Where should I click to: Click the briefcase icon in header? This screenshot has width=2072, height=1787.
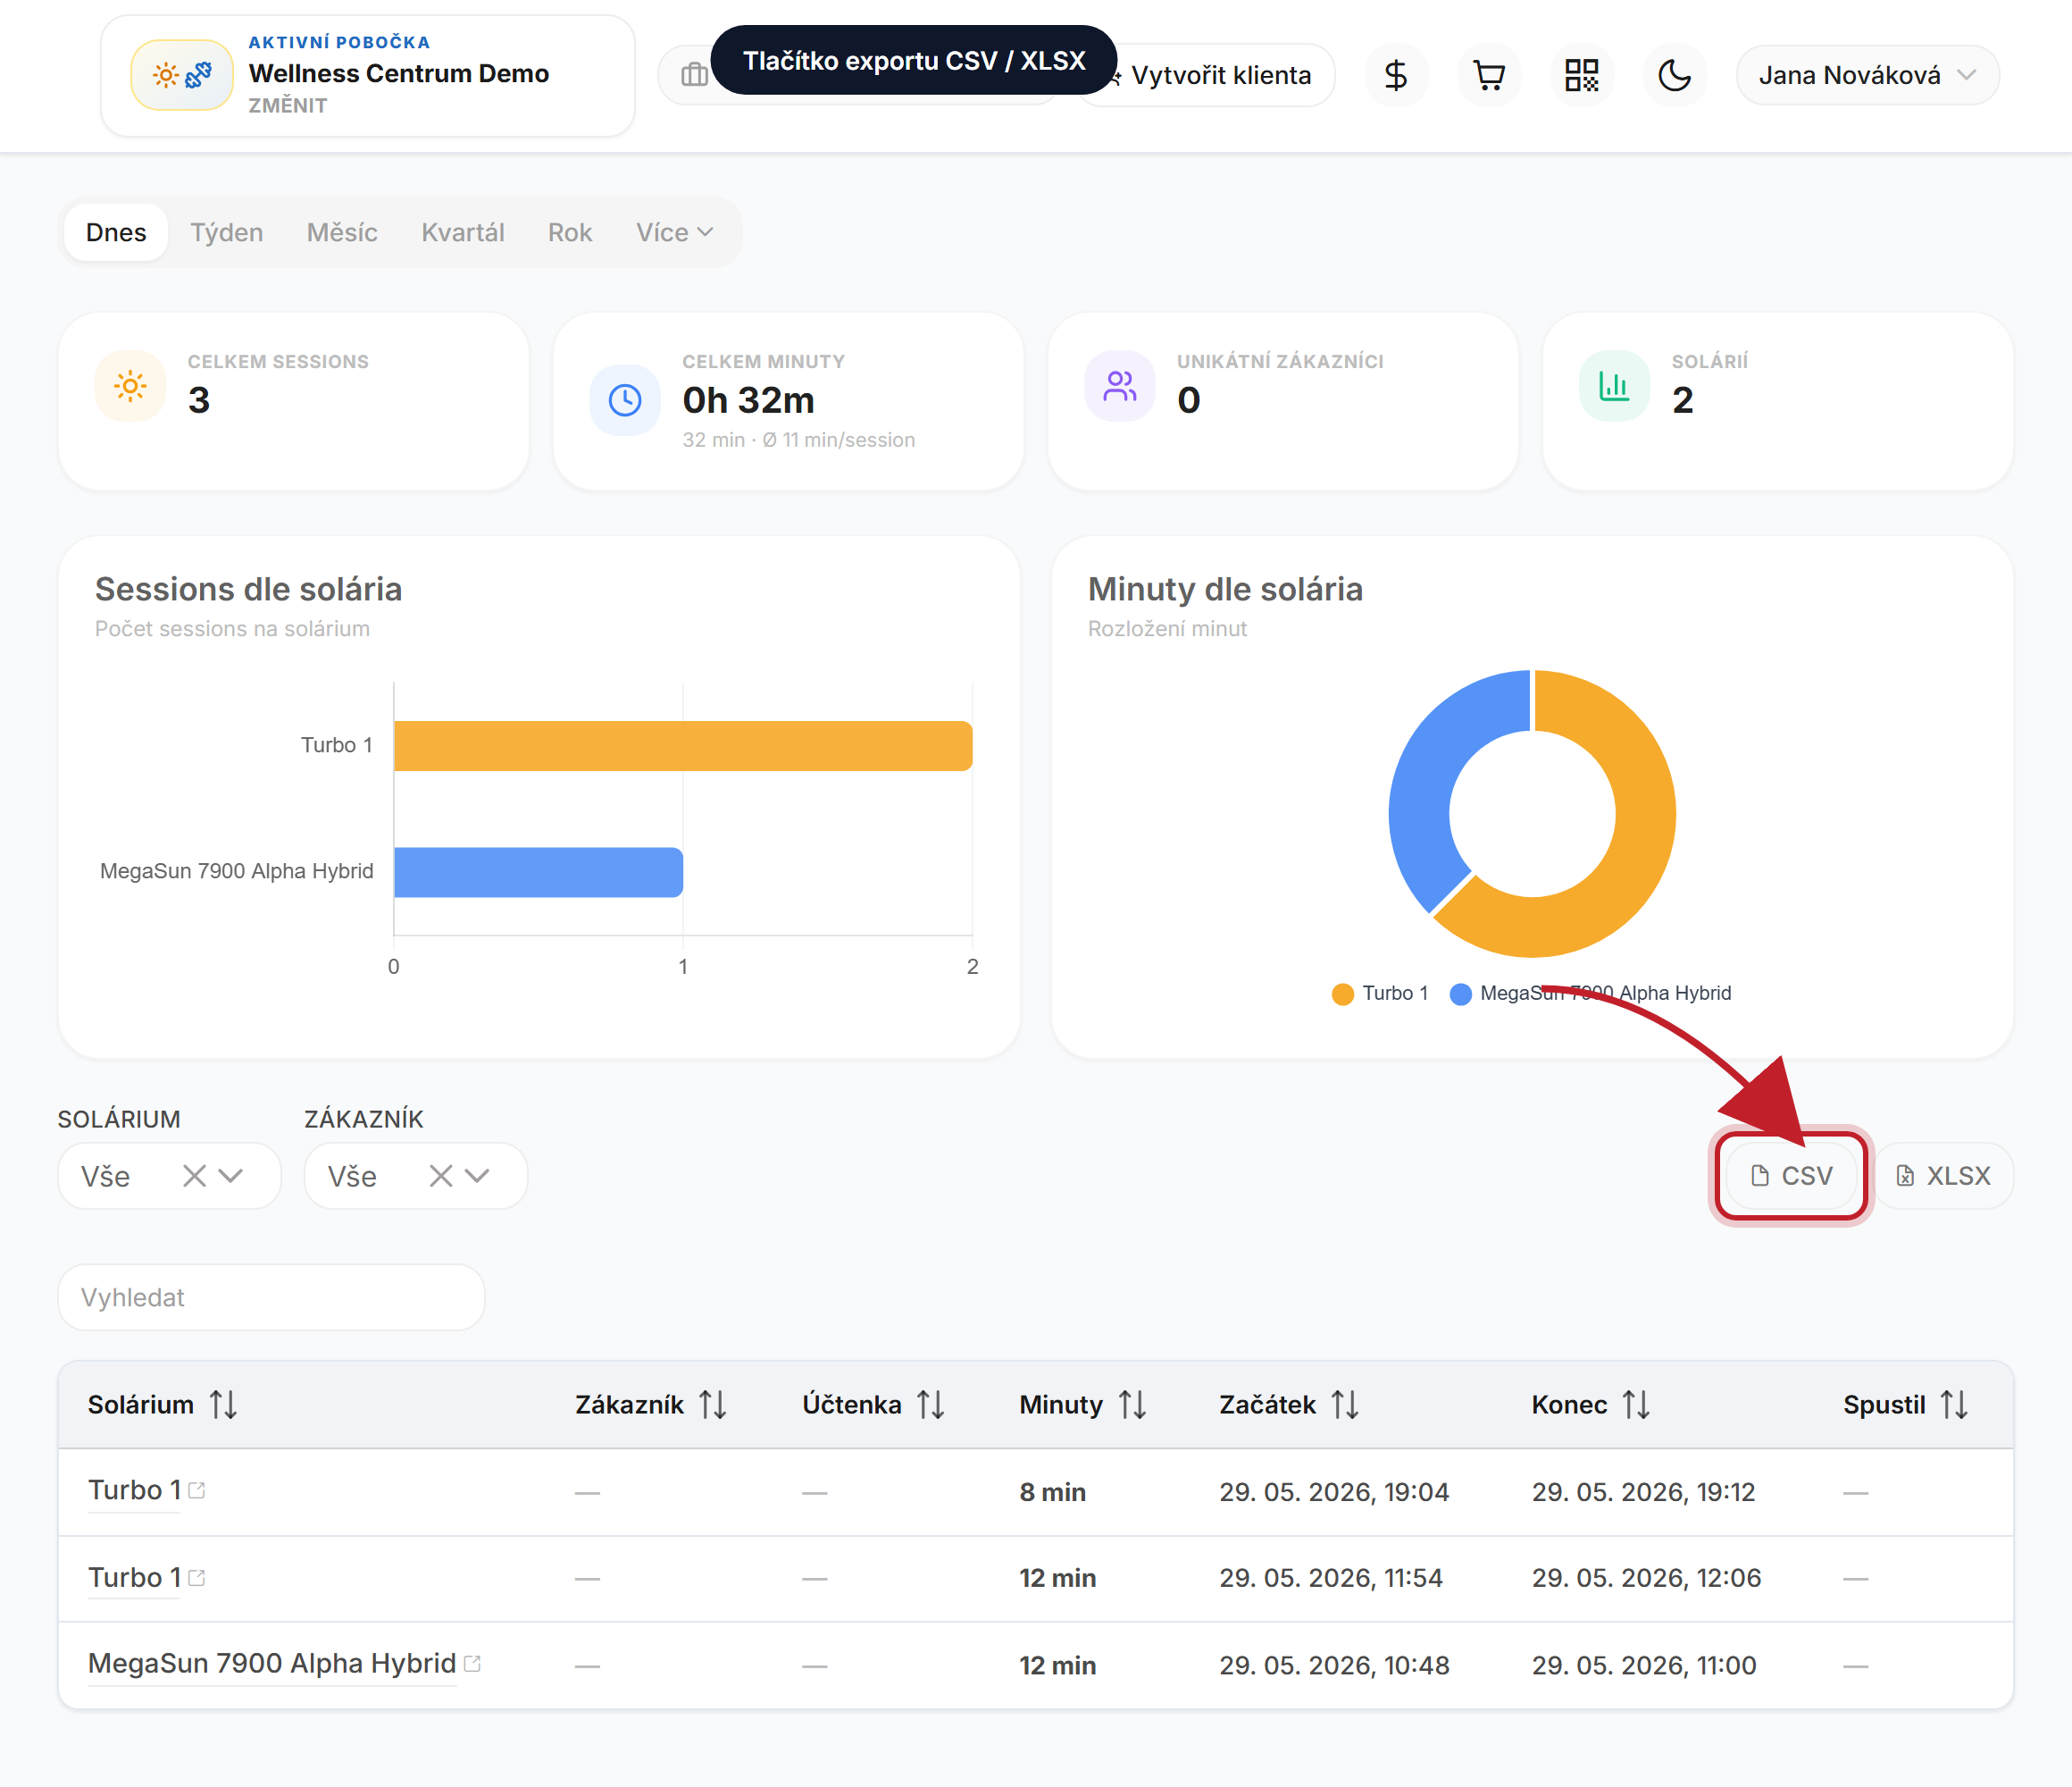694,75
